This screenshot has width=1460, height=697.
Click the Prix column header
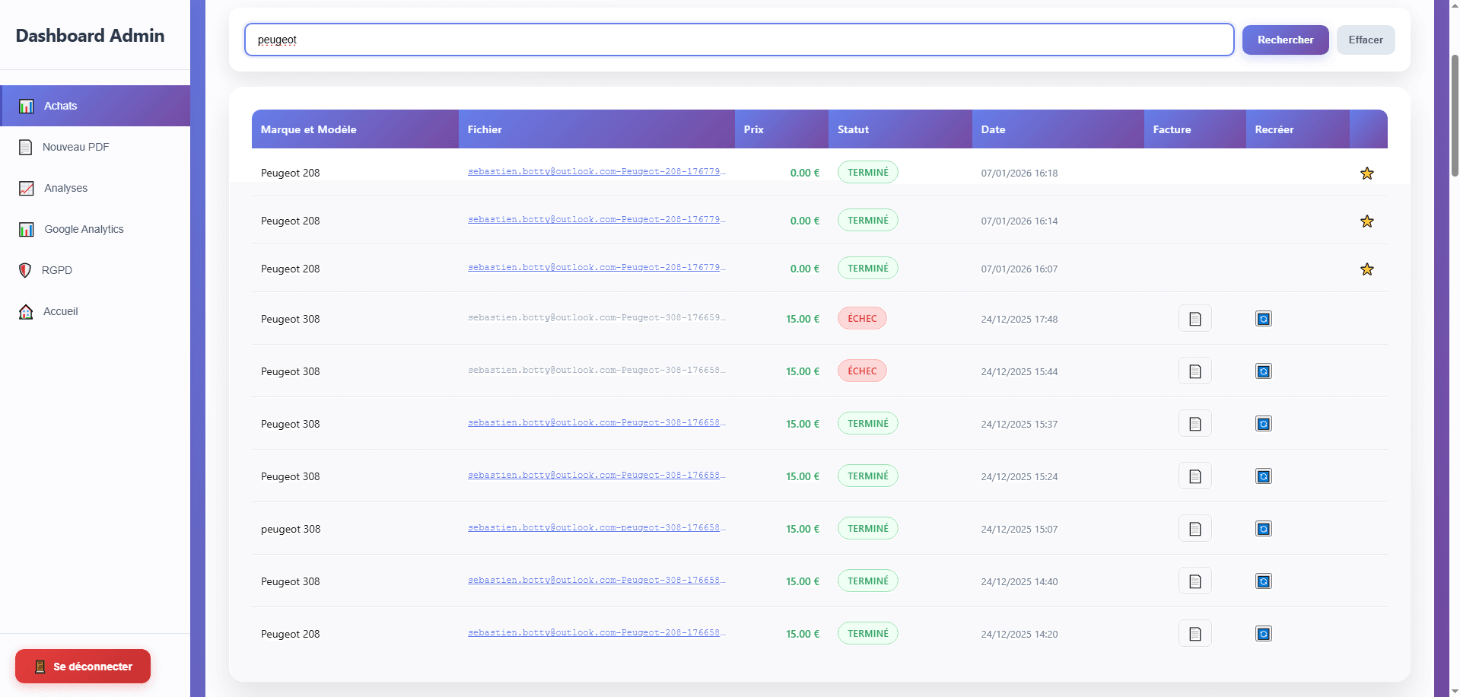click(781, 129)
